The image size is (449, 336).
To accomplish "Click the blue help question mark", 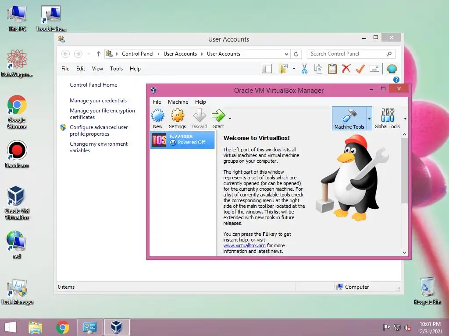I will tap(396, 80).
